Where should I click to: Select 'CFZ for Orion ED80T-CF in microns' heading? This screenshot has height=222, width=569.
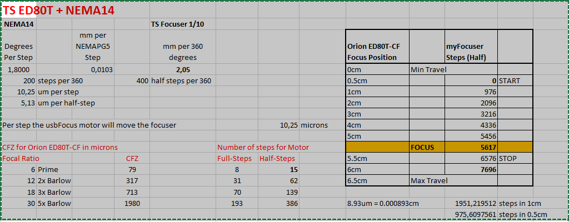pos(60,147)
